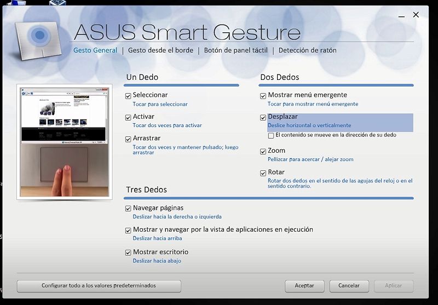The image size is (438, 305).
Task: Minimize the ASUS Smart Gesture window
Action: click(401, 16)
